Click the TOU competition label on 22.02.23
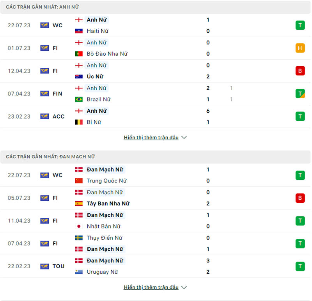 [58, 266]
